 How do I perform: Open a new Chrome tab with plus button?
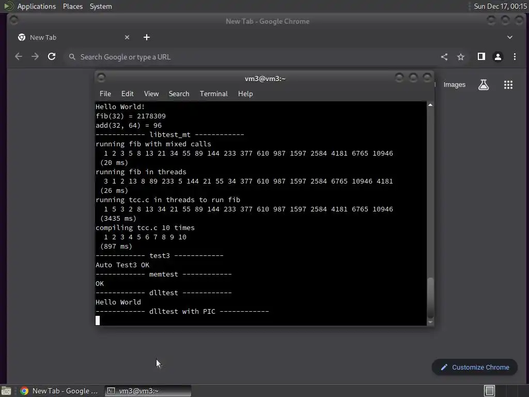click(146, 37)
